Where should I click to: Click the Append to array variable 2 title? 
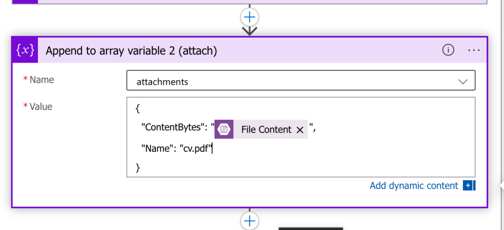[x=131, y=51]
